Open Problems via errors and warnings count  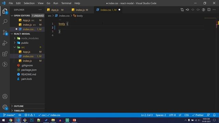pyautogui.click(x=30, y=115)
